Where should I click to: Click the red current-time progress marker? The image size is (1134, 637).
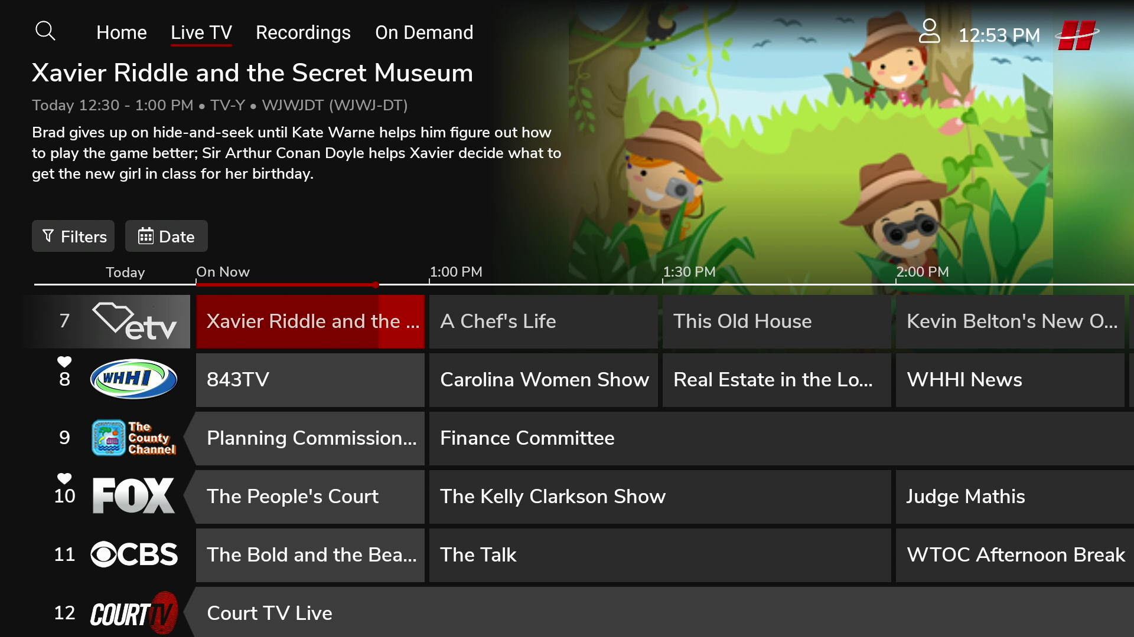click(376, 285)
